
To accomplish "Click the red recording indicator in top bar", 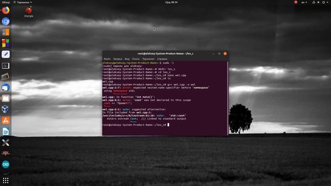I will [296, 2].
